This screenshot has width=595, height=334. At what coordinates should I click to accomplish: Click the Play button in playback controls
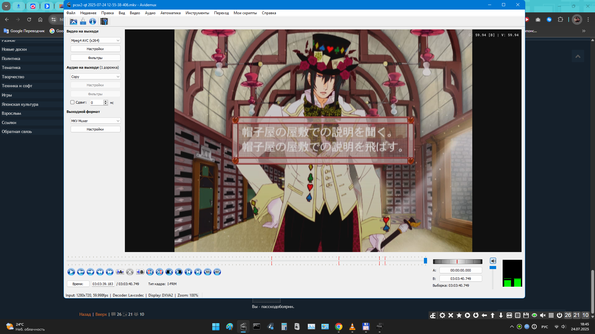click(x=71, y=272)
